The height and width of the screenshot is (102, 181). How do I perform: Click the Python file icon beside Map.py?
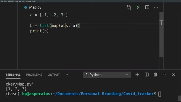pos(26,7)
